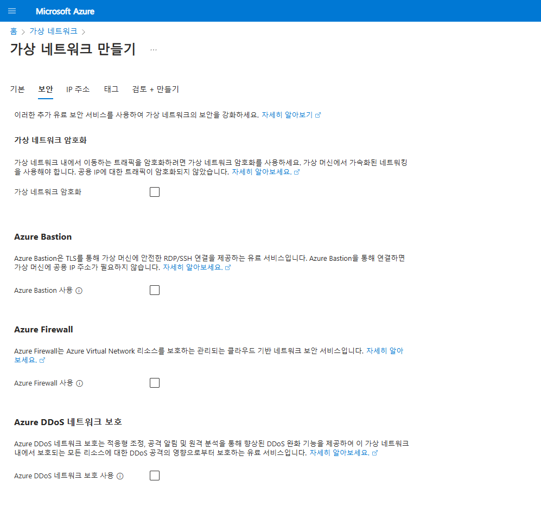This screenshot has height=507, width=541.
Task: Go to 홈 breadcrumb
Action: tap(14, 31)
